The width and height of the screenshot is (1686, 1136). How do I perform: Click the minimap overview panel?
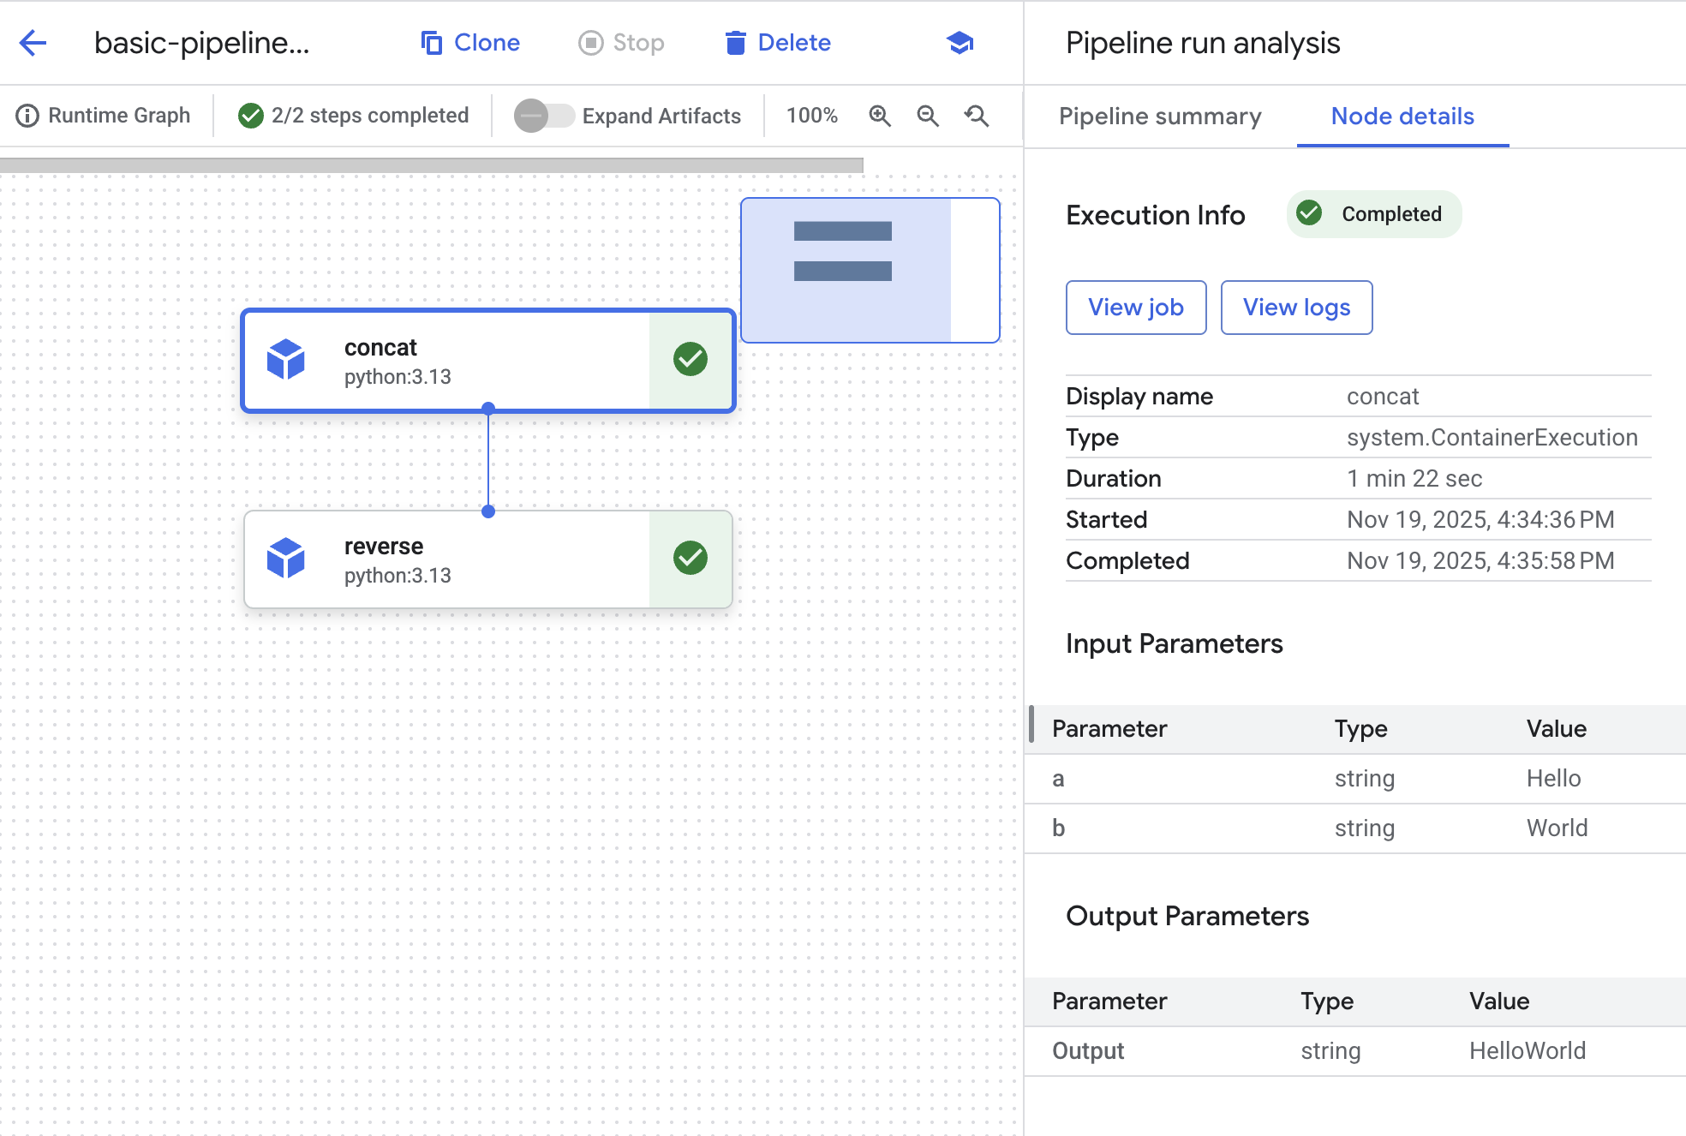click(870, 270)
